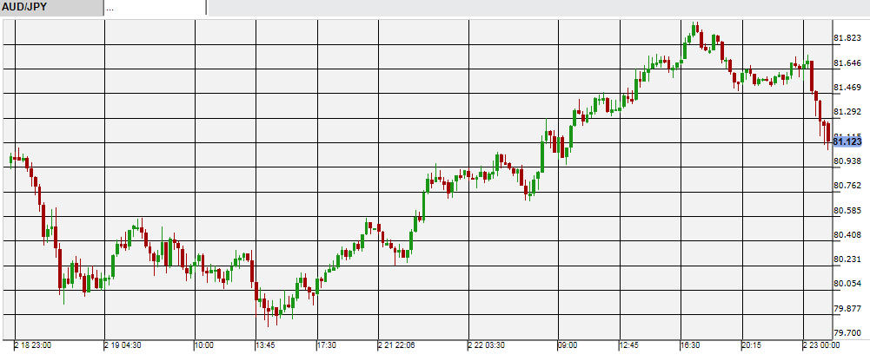Click the 80.938 price axis label

(x=847, y=161)
